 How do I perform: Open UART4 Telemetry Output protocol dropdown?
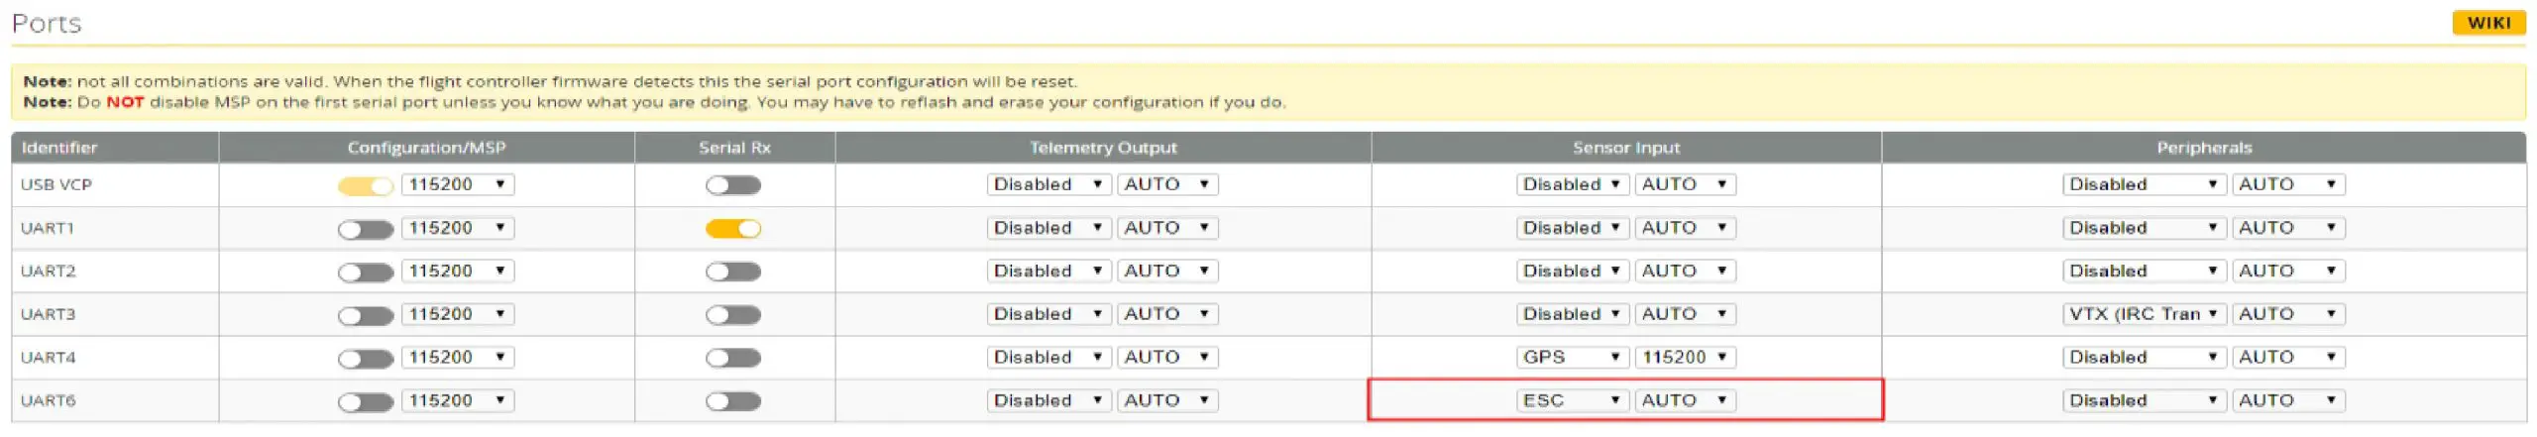(1049, 357)
